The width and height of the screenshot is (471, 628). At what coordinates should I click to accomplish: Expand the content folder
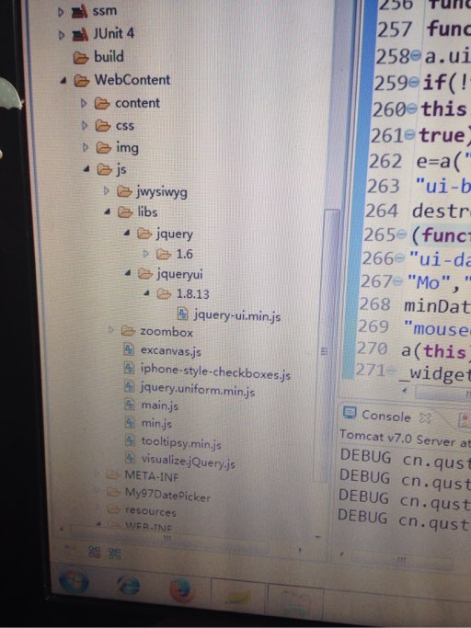coord(84,103)
